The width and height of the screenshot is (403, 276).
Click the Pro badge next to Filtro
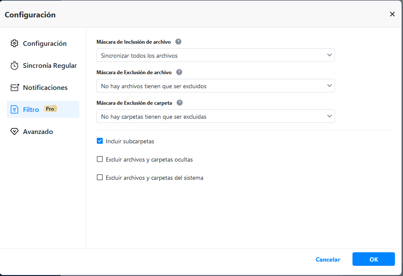[50, 109]
